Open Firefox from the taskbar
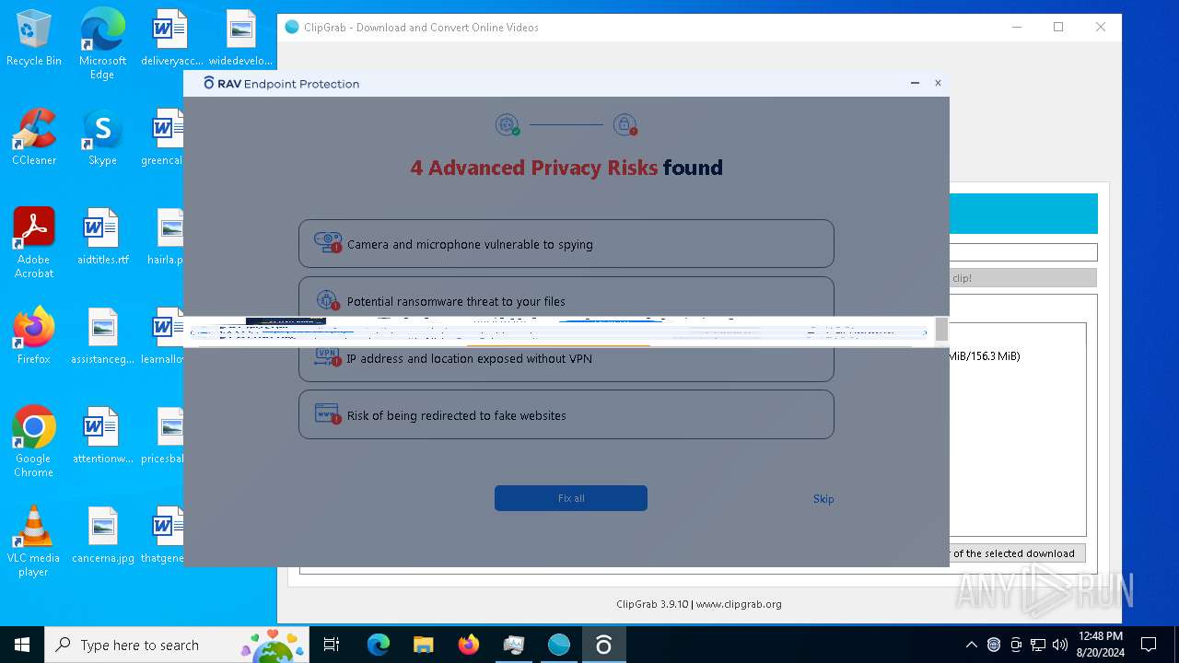This screenshot has height=663, width=1179. click(x=469, y=645)
